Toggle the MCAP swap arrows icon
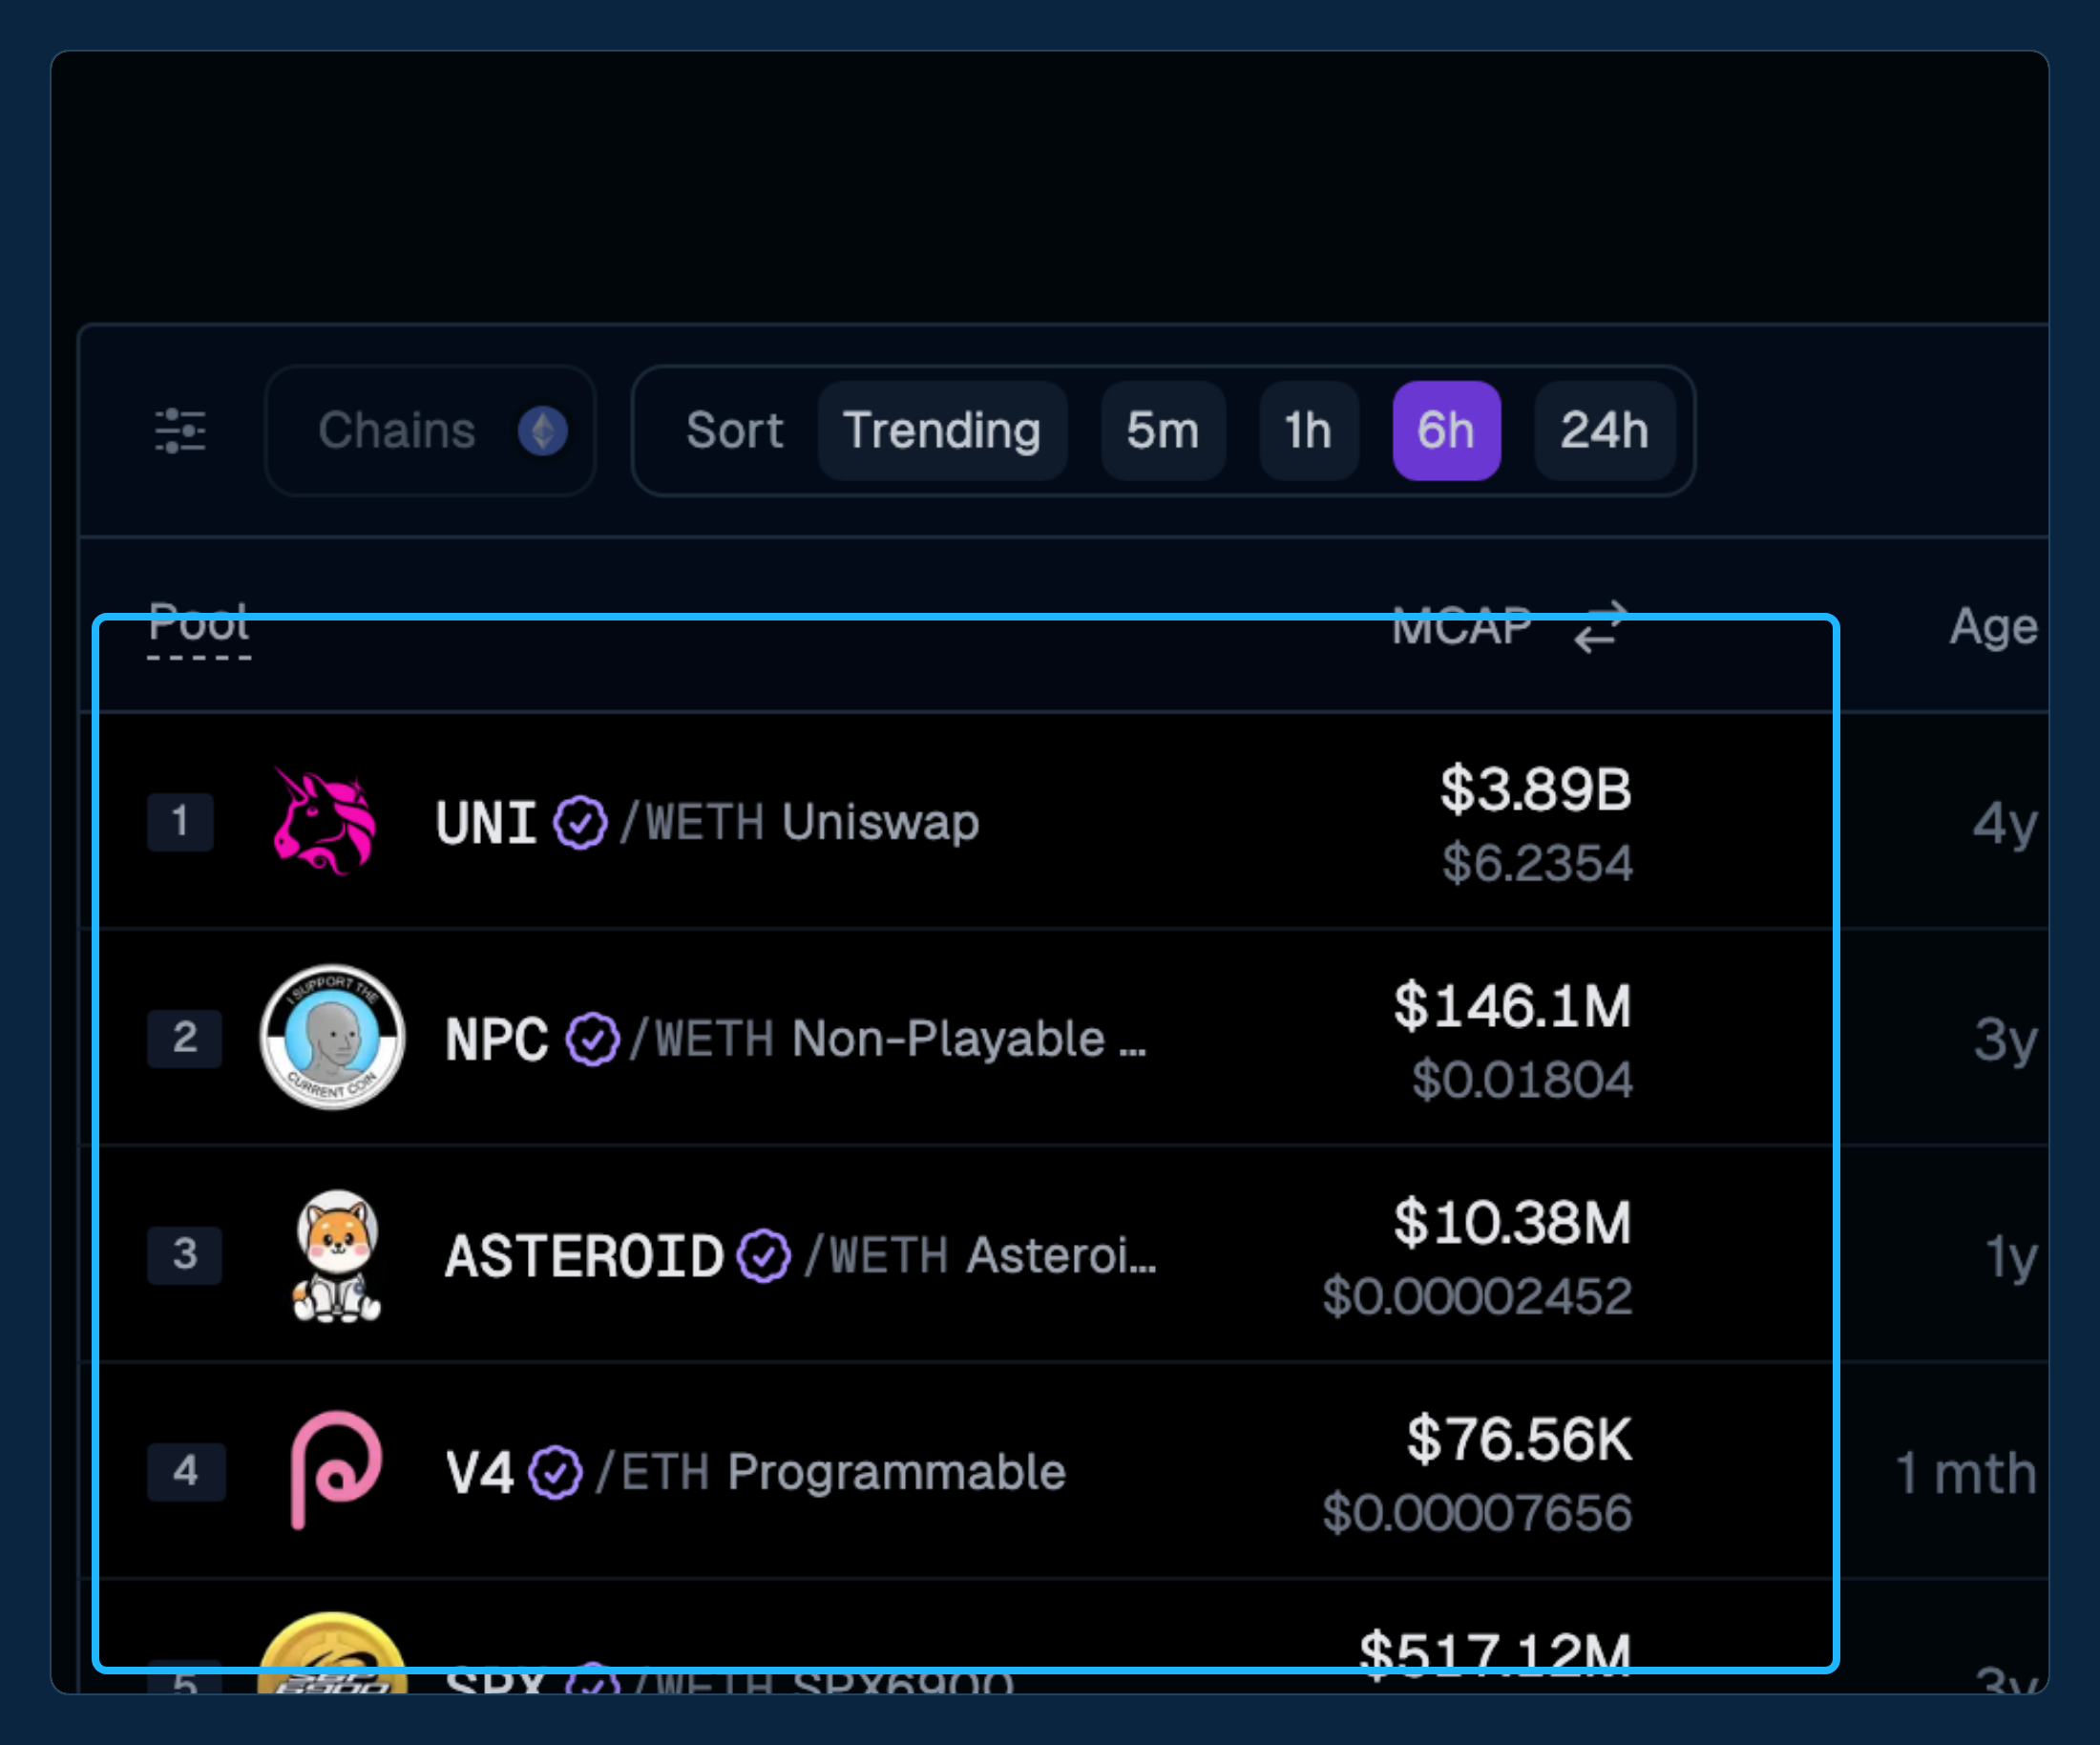 [1600, 627]
